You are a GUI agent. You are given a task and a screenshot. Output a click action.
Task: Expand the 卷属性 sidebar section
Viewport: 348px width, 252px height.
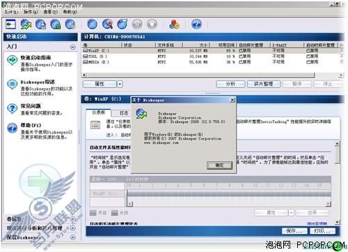73,219
